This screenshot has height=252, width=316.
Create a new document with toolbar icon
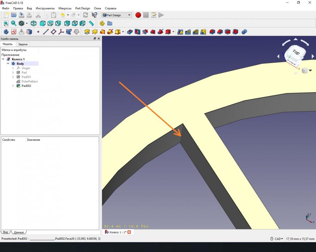[x=6, y=15]
